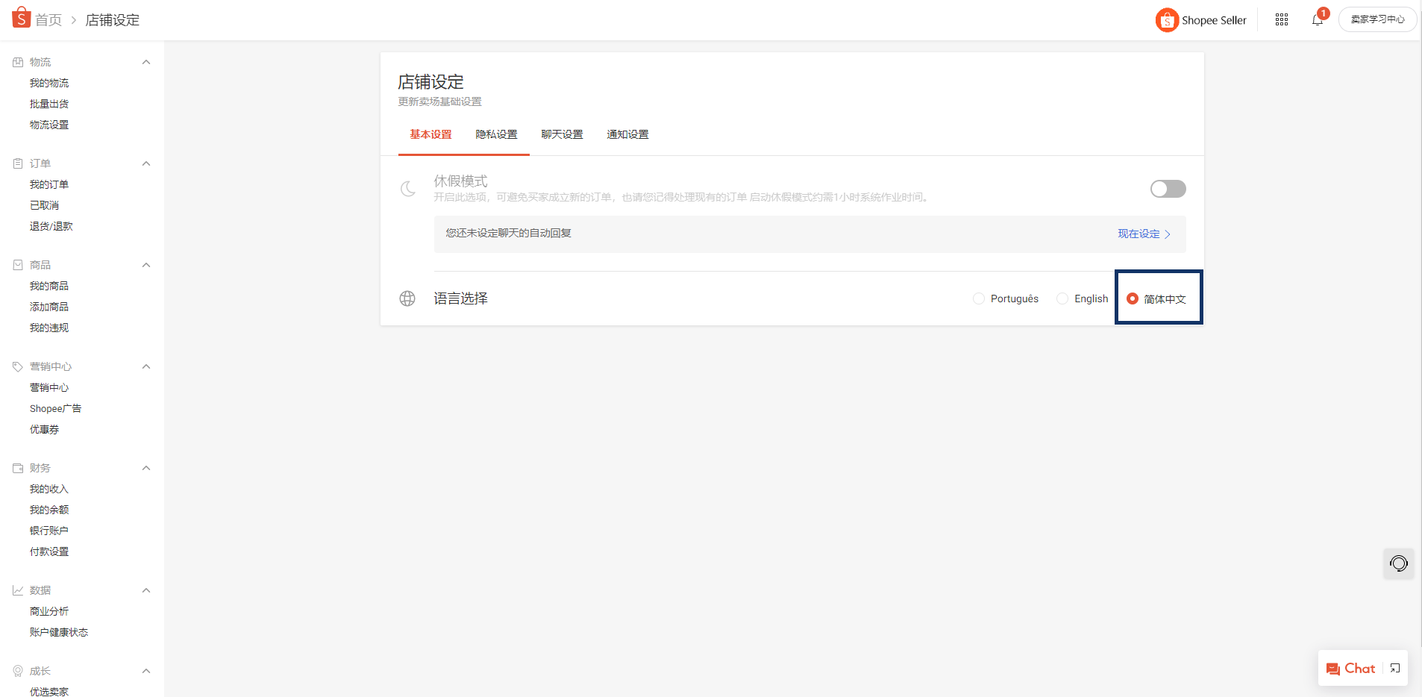Open 商业分析 in sidebar
This screenshot has height=697, width=1422.
click(49, 611)
